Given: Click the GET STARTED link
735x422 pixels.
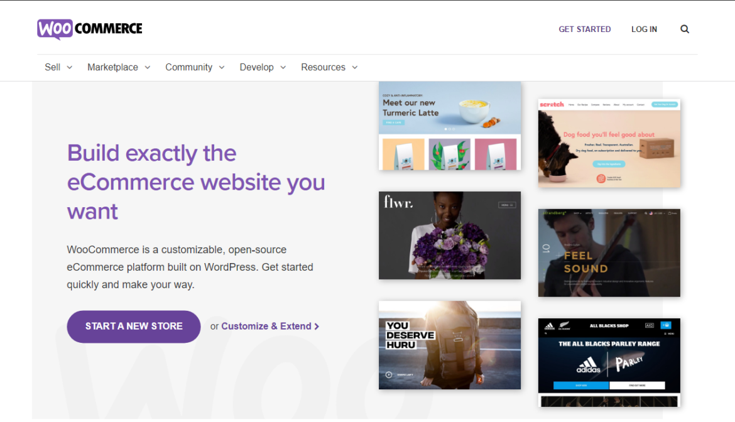Looking at the screenshot, I should [584, 29].
